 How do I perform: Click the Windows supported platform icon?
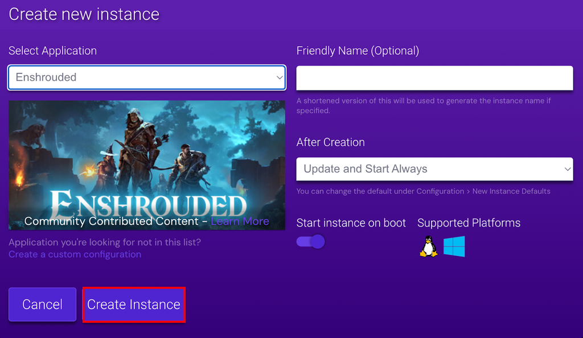pos(454,246)
